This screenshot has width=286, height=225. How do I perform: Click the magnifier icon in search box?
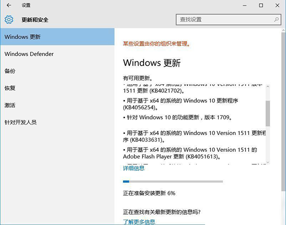tap(276, 20)
